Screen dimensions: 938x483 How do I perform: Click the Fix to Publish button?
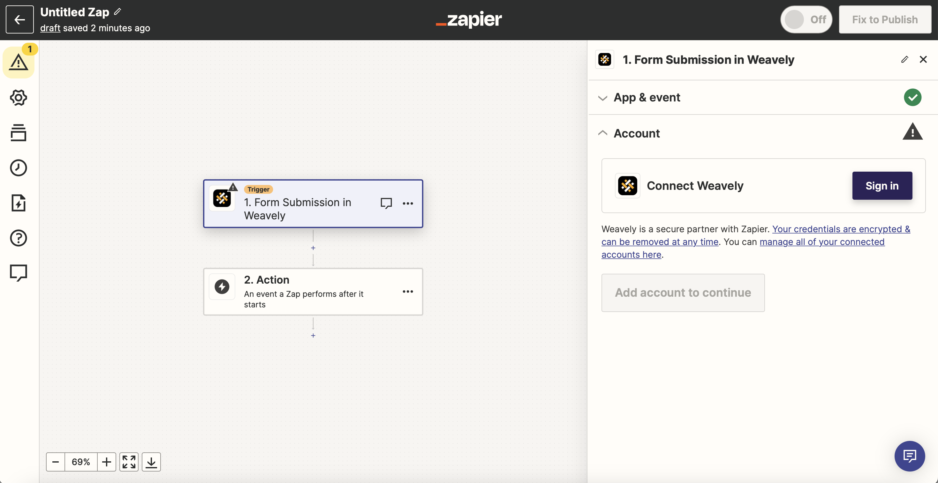tap(885, 20)
